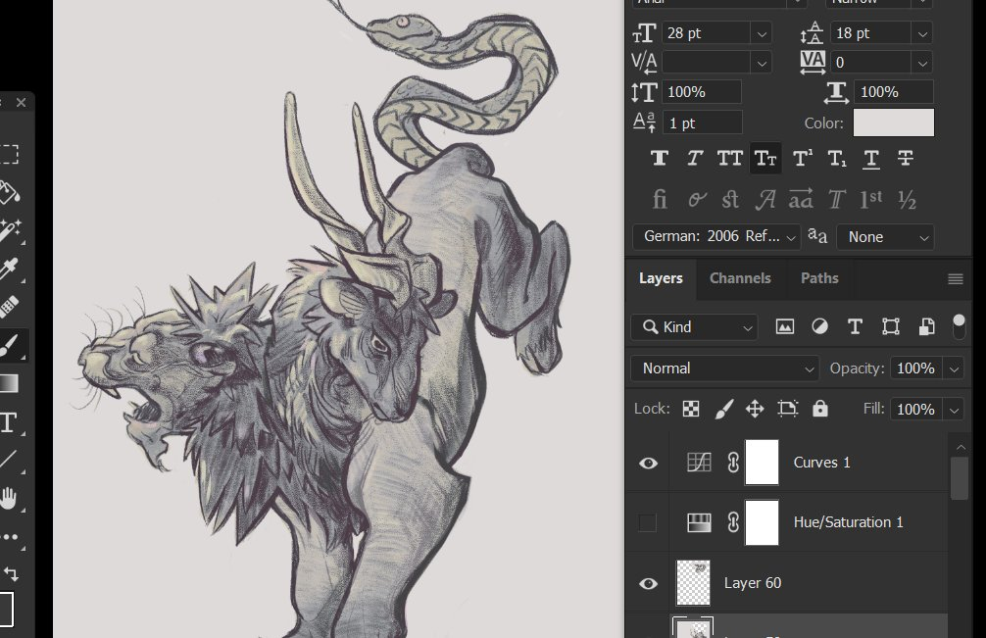
Task: Switch to the Channels tab
Action: click(740, 278)
